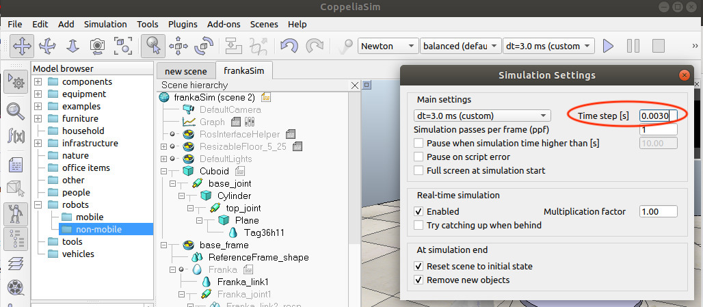The height and width of the screenshot is (307, 703).
Task: Open the Plugins menu
Action: (x=182, y=24)
